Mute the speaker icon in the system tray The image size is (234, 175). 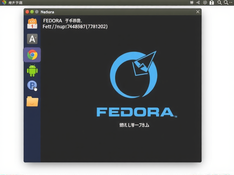(x=198, y=2)
